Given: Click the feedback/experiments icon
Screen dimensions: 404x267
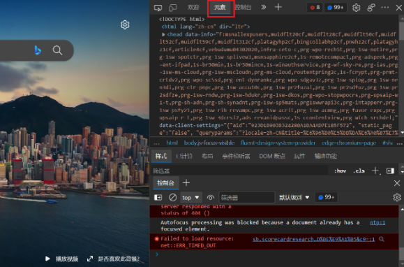Looking at the screenshot, I should pyautogui.click(x=371, y=8).
